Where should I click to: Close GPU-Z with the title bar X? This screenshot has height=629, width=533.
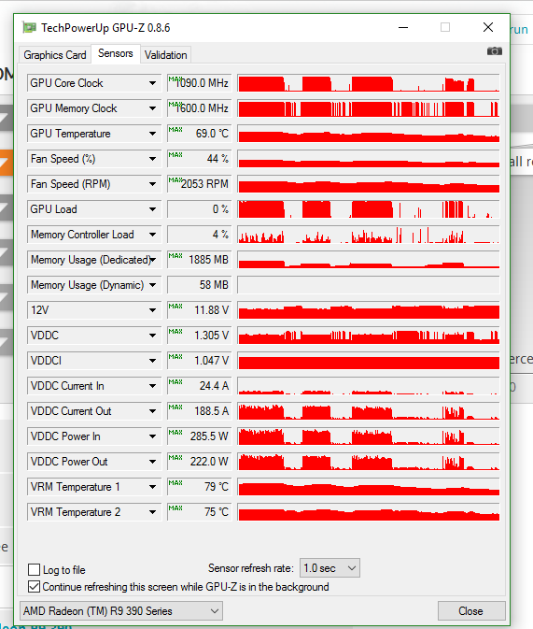[487, 28]
